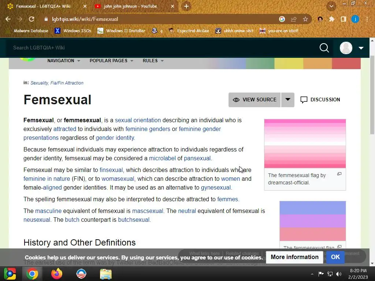This screenshot has width=375, height=281.
Task: Follow the 'pansexual' link
Action: pos(197,158)
